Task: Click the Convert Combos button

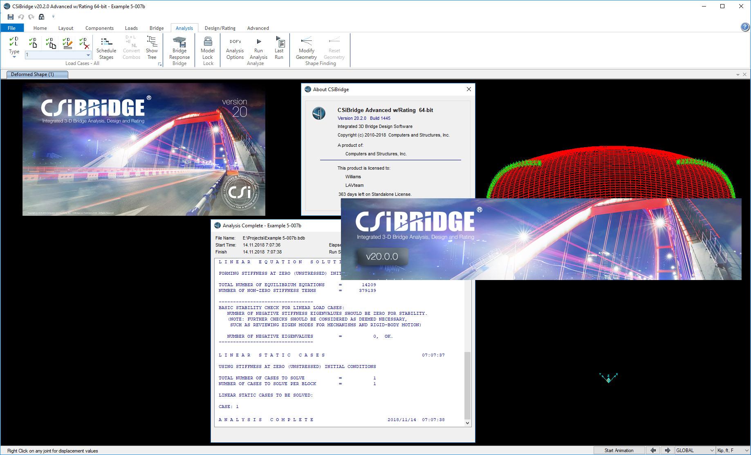Action: click(x=131, y=48)
